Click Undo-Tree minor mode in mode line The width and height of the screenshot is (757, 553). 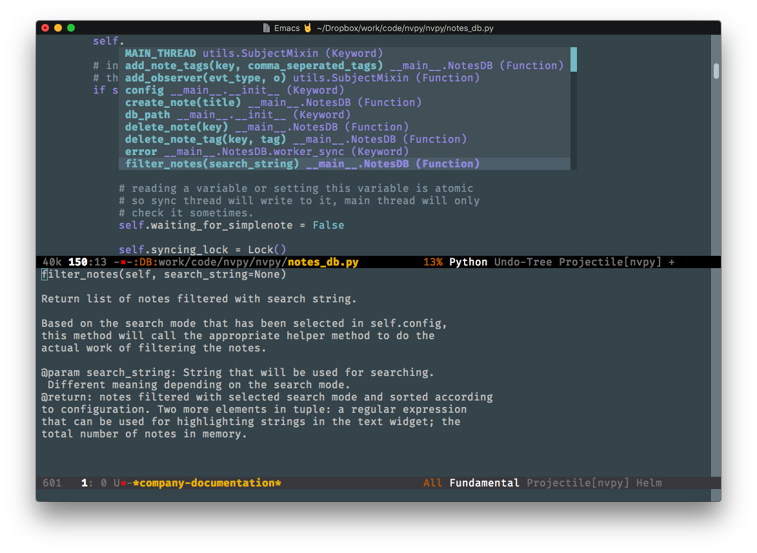[523, 262]
